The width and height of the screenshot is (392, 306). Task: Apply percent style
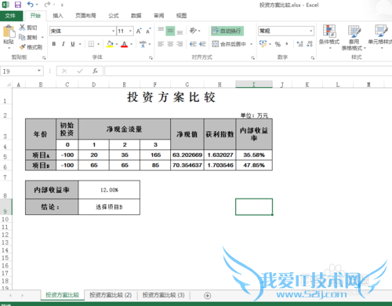(x=278, y=44)
